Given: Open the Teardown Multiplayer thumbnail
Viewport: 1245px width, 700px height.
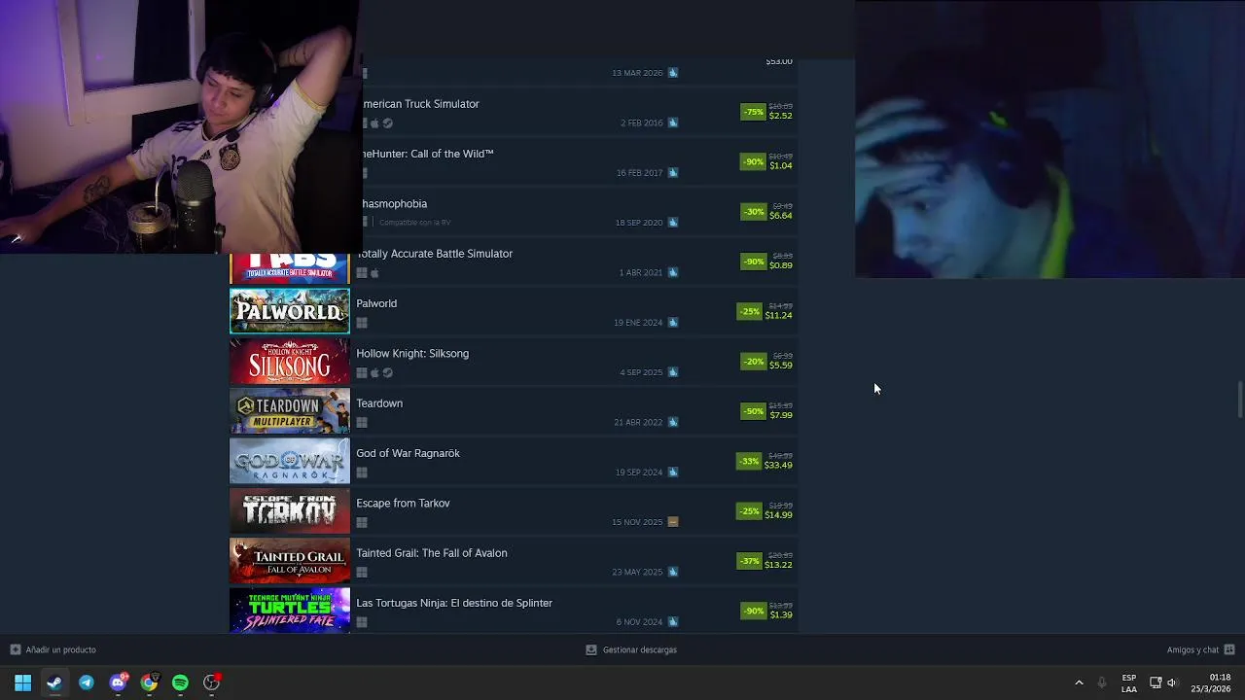Looking at the screenshot, I should pyautogui.click(x=290, y=410).
